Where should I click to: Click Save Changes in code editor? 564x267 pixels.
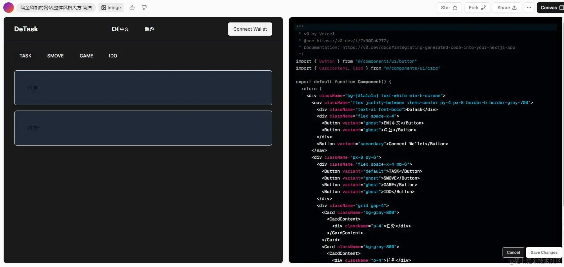544,252
